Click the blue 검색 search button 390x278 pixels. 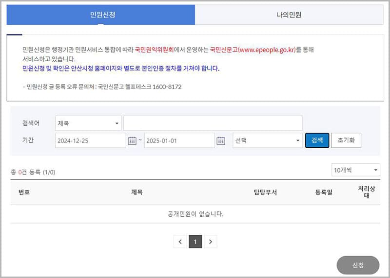coord(317,140)
